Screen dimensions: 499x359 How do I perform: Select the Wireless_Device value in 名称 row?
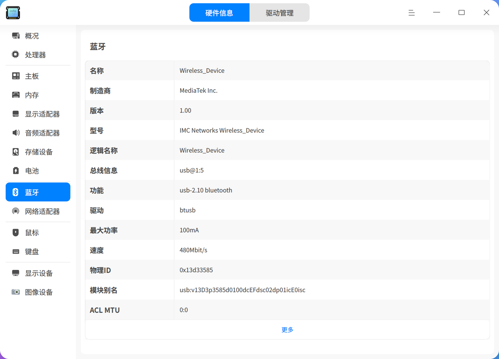pyautogui.click(x=202, y=70)
